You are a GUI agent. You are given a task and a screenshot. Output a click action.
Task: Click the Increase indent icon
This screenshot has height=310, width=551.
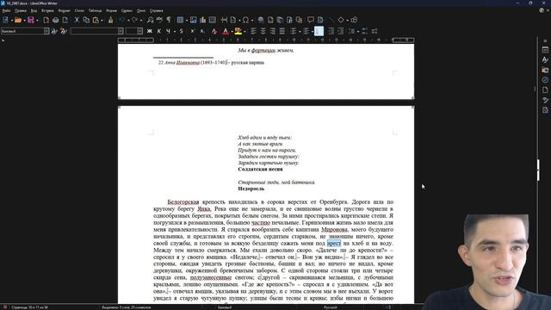[x=331, y=31]
